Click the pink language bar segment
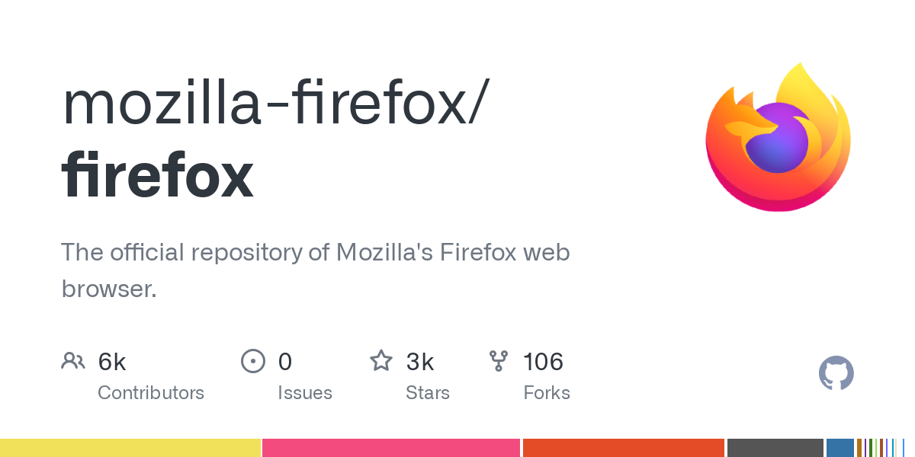Image resolution: width=915 pixels, height=457 pixels. 391,448
